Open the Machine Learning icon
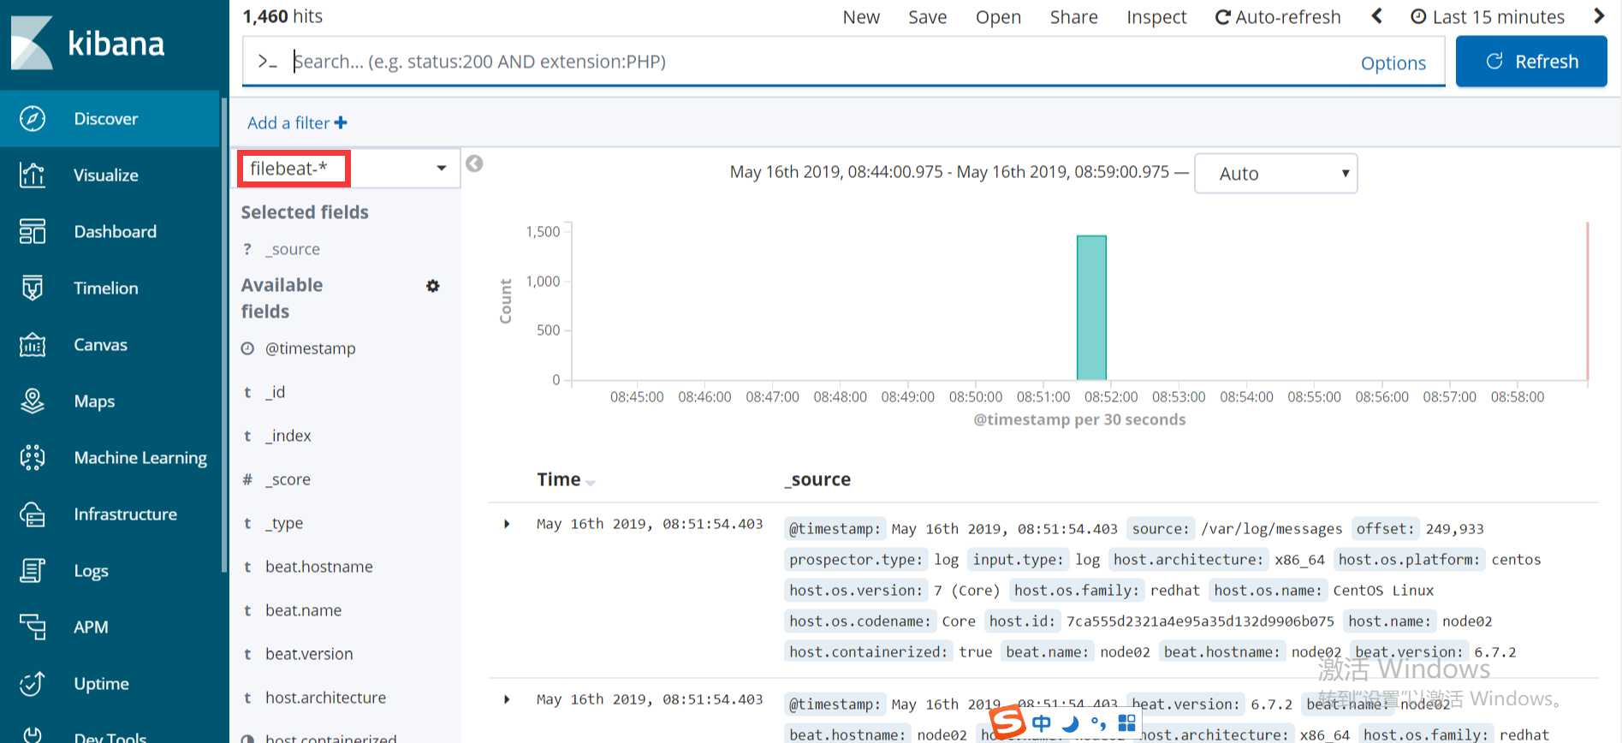The height and width of the screenshot is (743, 1622). click(33, 457)
